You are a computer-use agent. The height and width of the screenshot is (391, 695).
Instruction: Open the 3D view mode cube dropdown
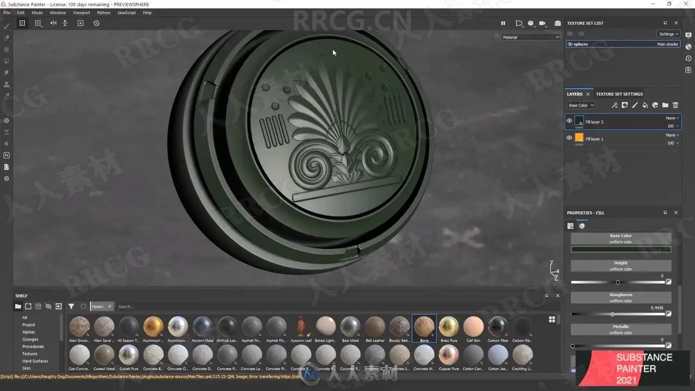click(531, 23)
